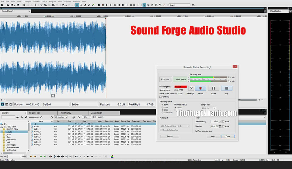Open the Explorer path dropdown arrow
Viewport: 292px width, 169px height.
[x=265, y=117]
